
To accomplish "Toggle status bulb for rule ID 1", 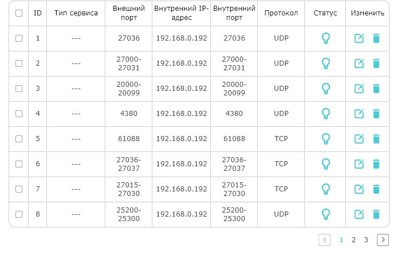I will coord(326,38).
